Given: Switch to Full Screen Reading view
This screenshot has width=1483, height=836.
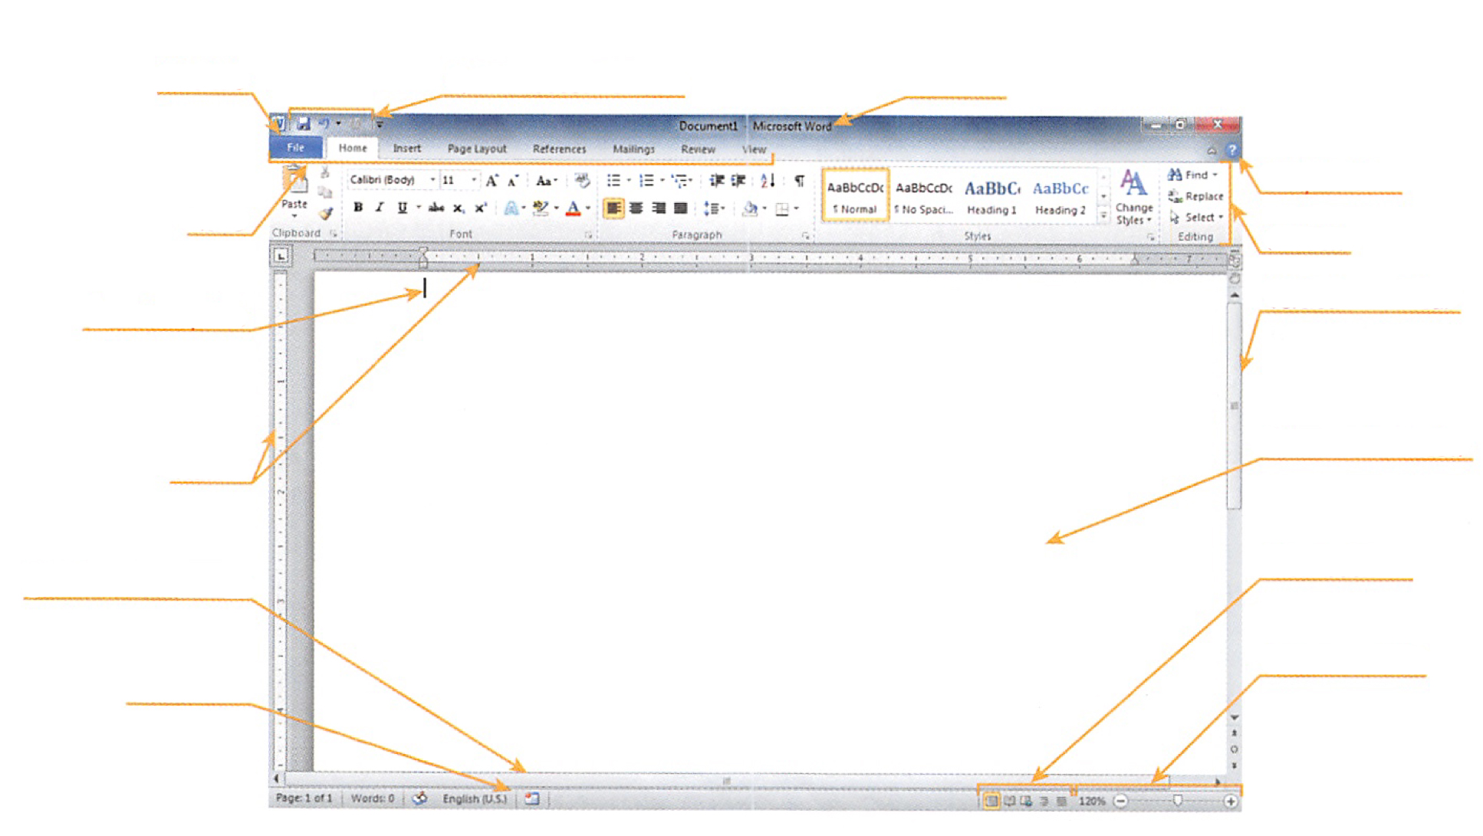Looking at the screenshot, I should 1009,801.
